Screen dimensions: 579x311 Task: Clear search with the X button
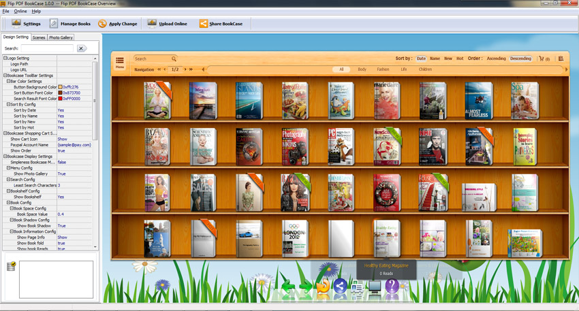coord(81,48)
